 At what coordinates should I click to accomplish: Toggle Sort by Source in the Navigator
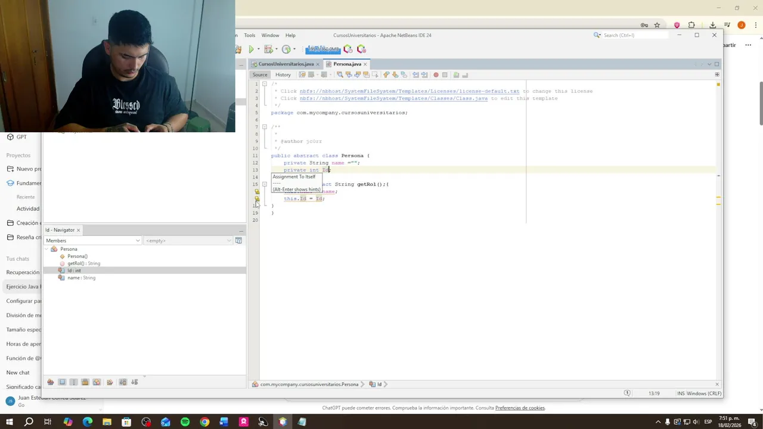point(134,382)
